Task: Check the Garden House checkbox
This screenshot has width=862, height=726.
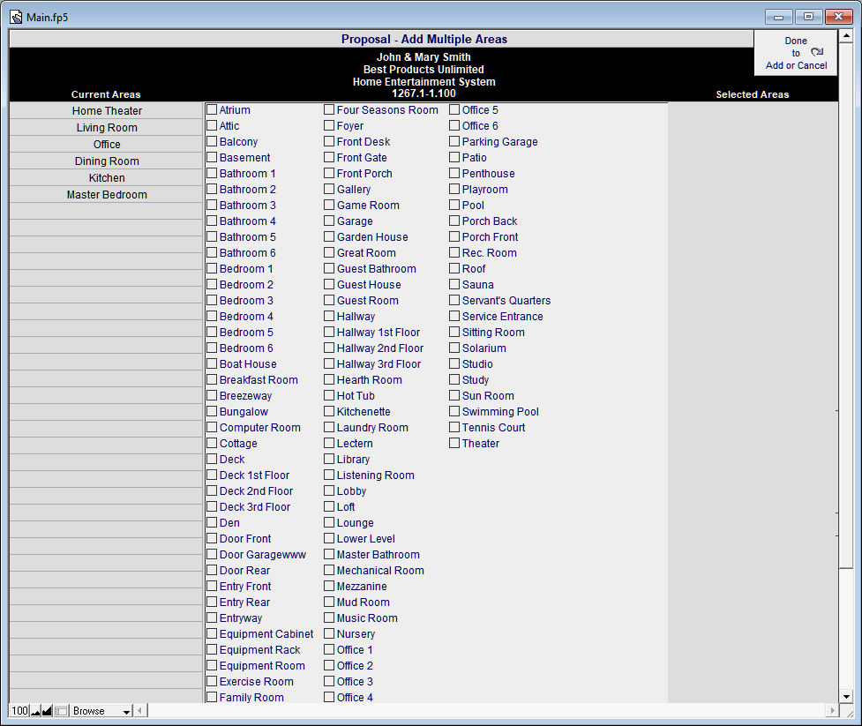Action: [329, 236]
